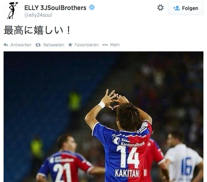Open the gear settings dropdown
The image size is (207, 182).
160,7
